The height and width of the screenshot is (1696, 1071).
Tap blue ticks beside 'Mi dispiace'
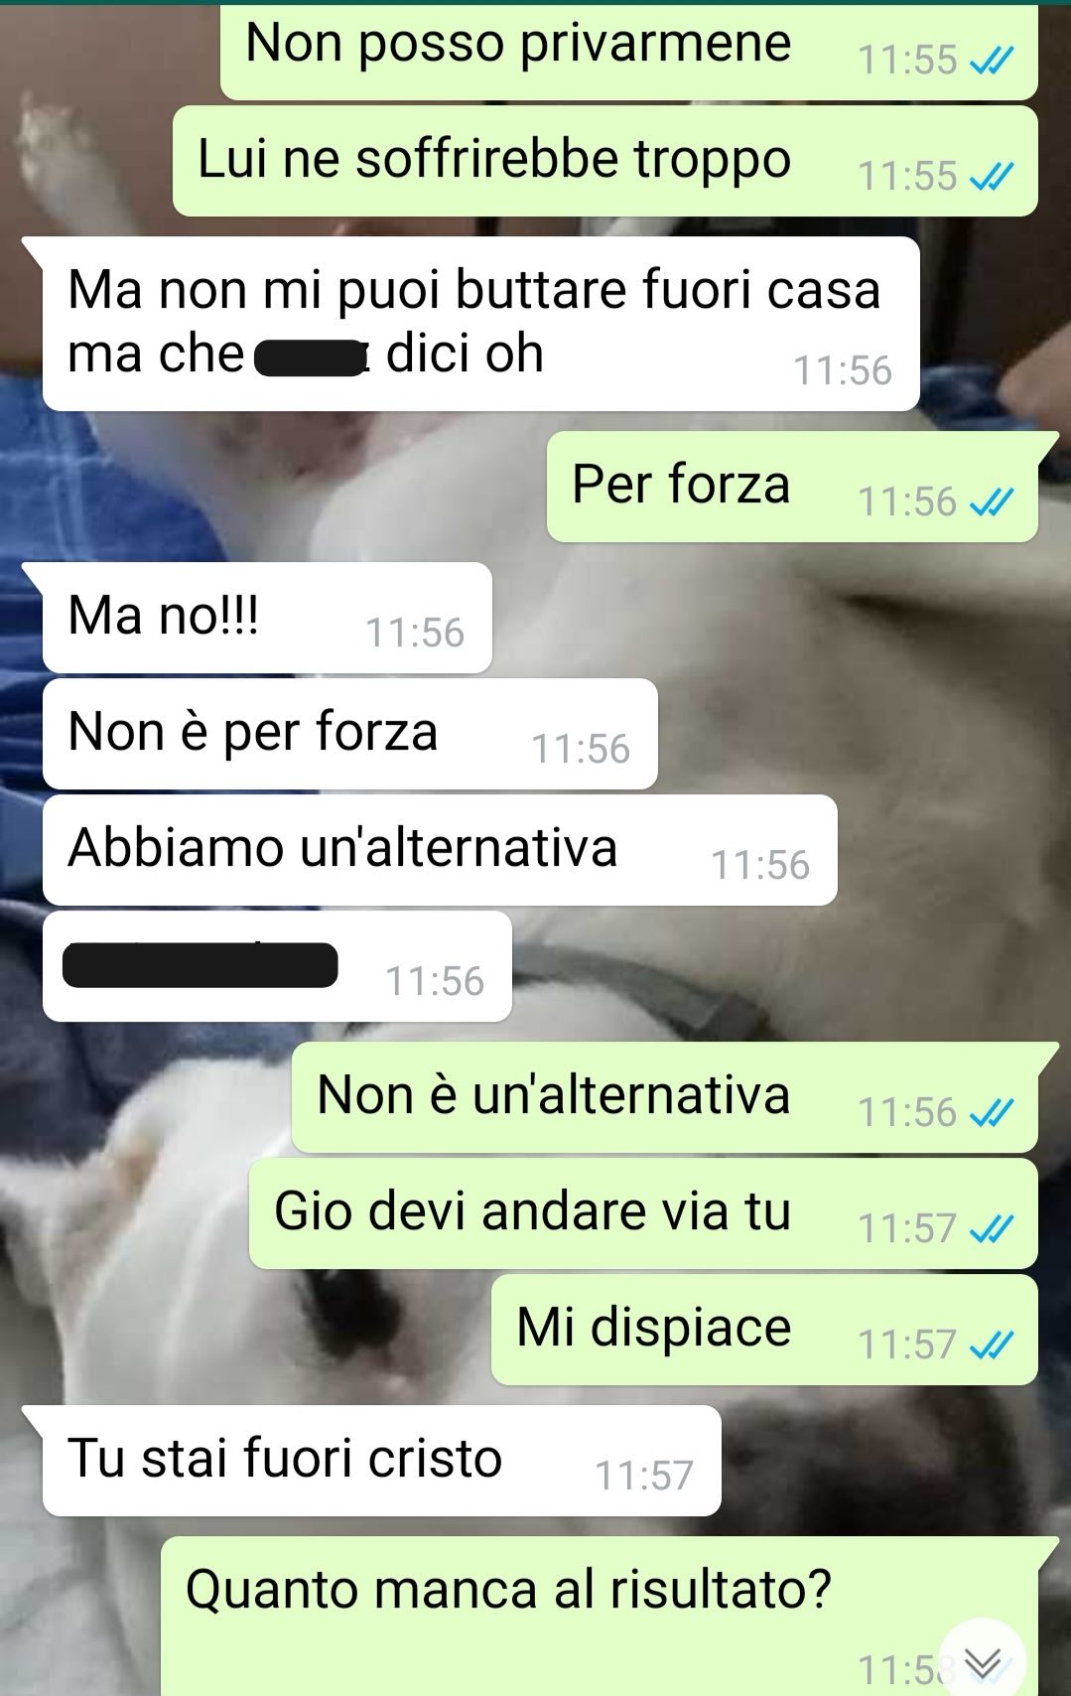click(992, 1345)
